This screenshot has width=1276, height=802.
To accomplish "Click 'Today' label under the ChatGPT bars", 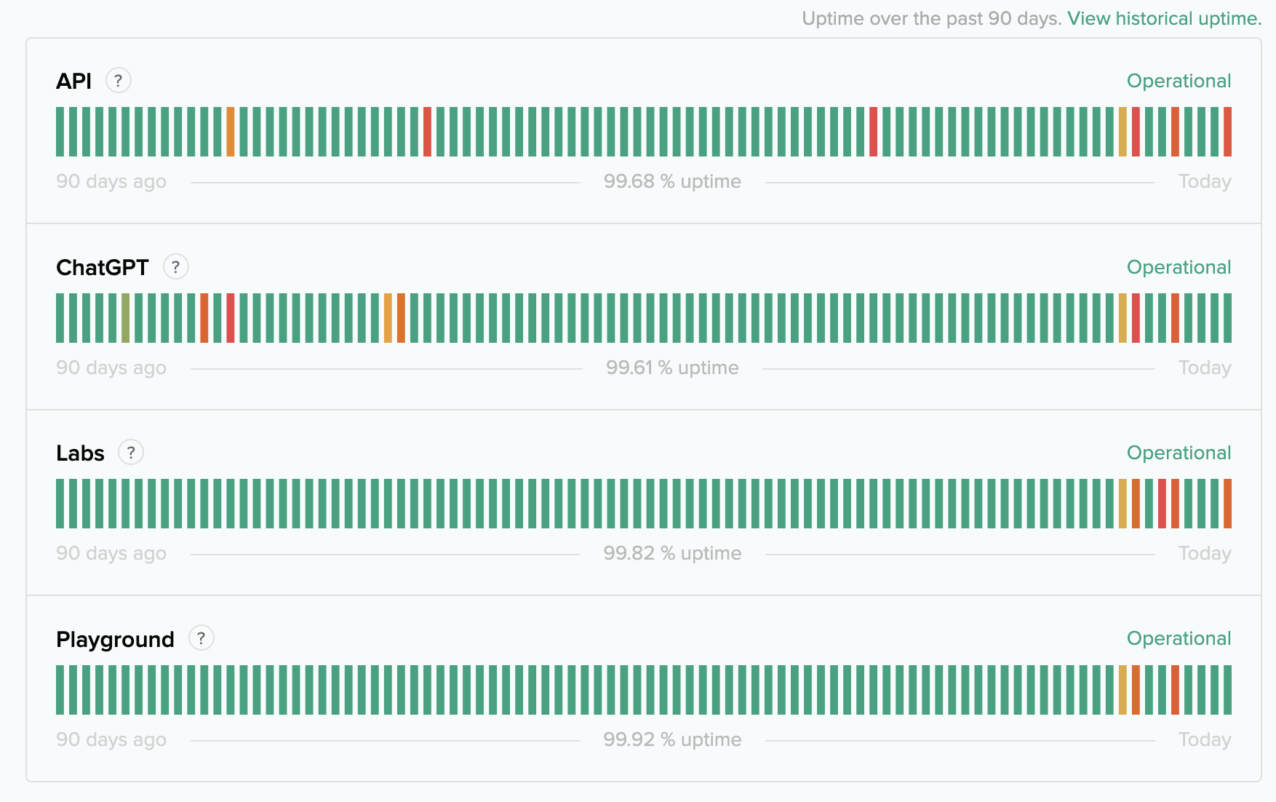I will click(x=1205, y=368).
